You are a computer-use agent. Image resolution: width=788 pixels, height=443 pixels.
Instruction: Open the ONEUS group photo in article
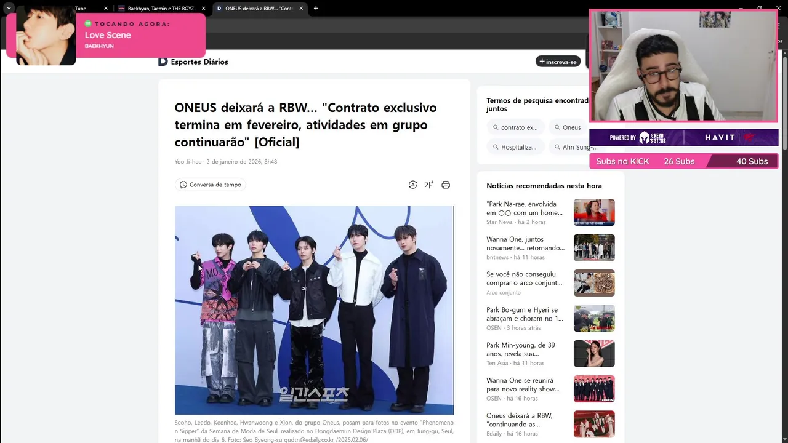314,310
